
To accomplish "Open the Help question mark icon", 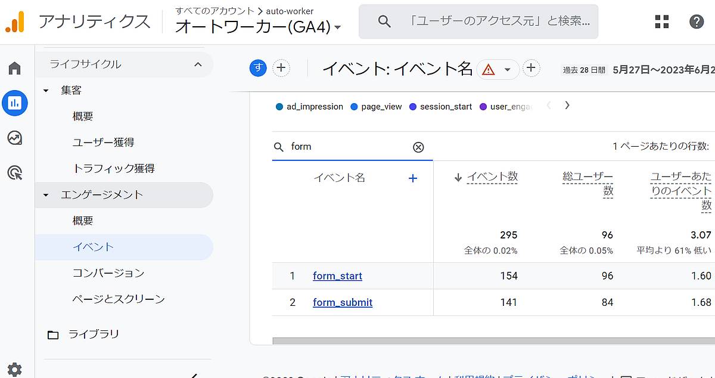I will click(696, 21).
